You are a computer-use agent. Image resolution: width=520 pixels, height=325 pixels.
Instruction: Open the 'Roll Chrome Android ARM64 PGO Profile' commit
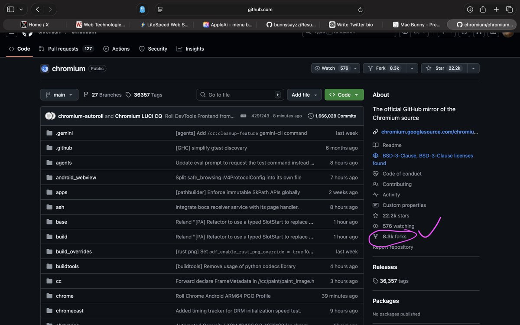[223, 296]
